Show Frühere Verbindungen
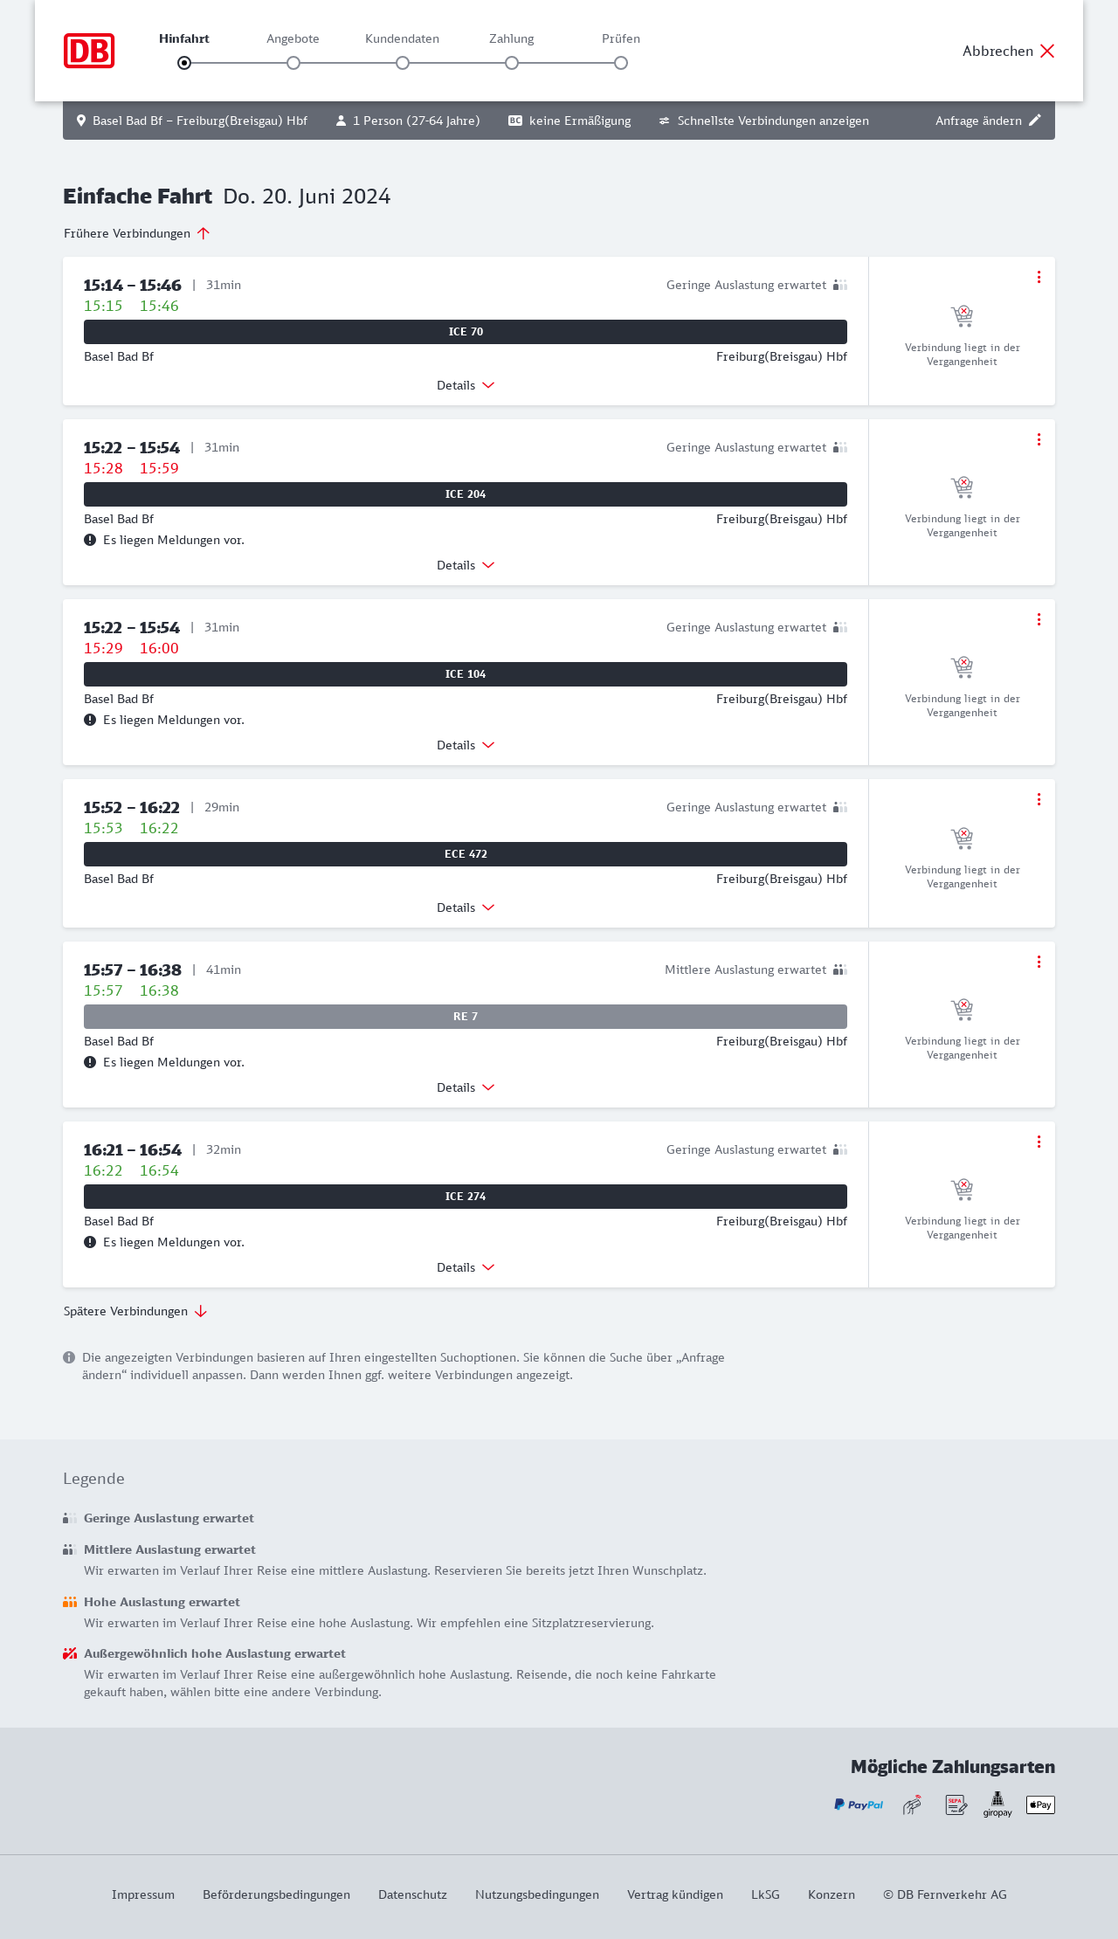Screen dimensions: 1118x1939 (x=136, y=233)
